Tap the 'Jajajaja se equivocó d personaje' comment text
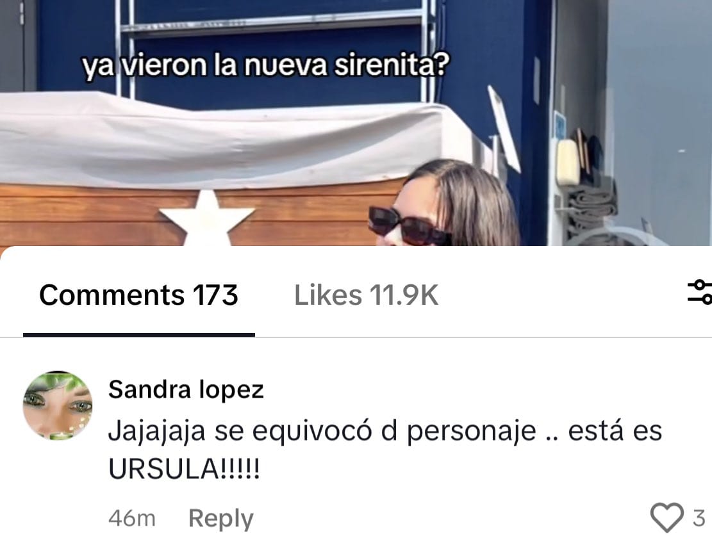 click(322, 430)
